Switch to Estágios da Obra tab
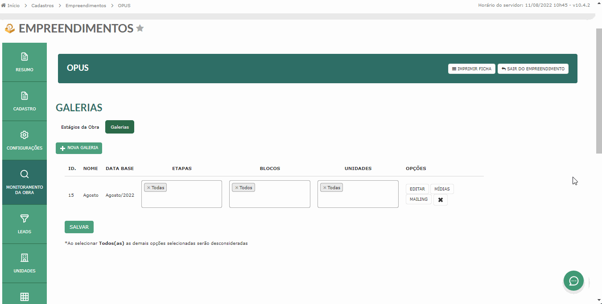The height and width of the screenshot is (304, 602). click(80, 127)
